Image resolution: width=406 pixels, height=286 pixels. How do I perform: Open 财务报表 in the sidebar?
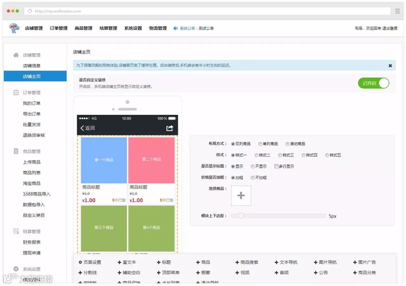[x=32, y=242]
